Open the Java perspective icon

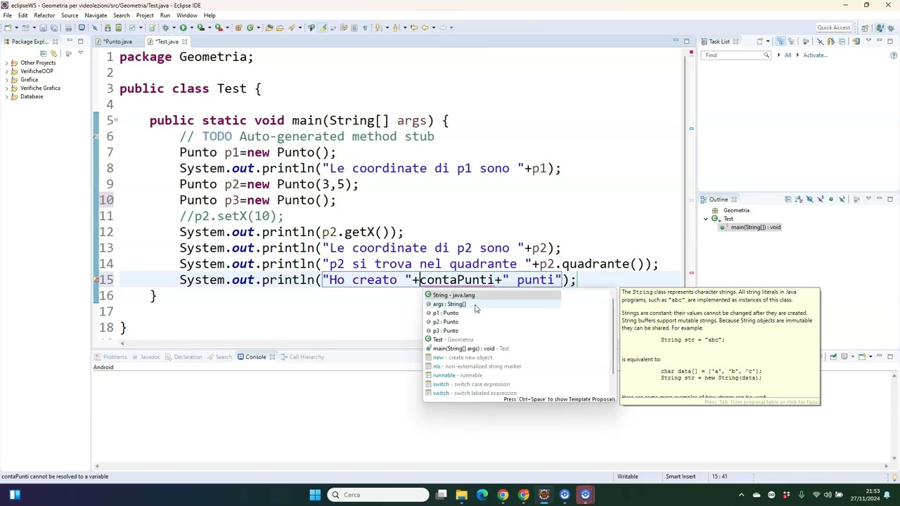point(880,28)
